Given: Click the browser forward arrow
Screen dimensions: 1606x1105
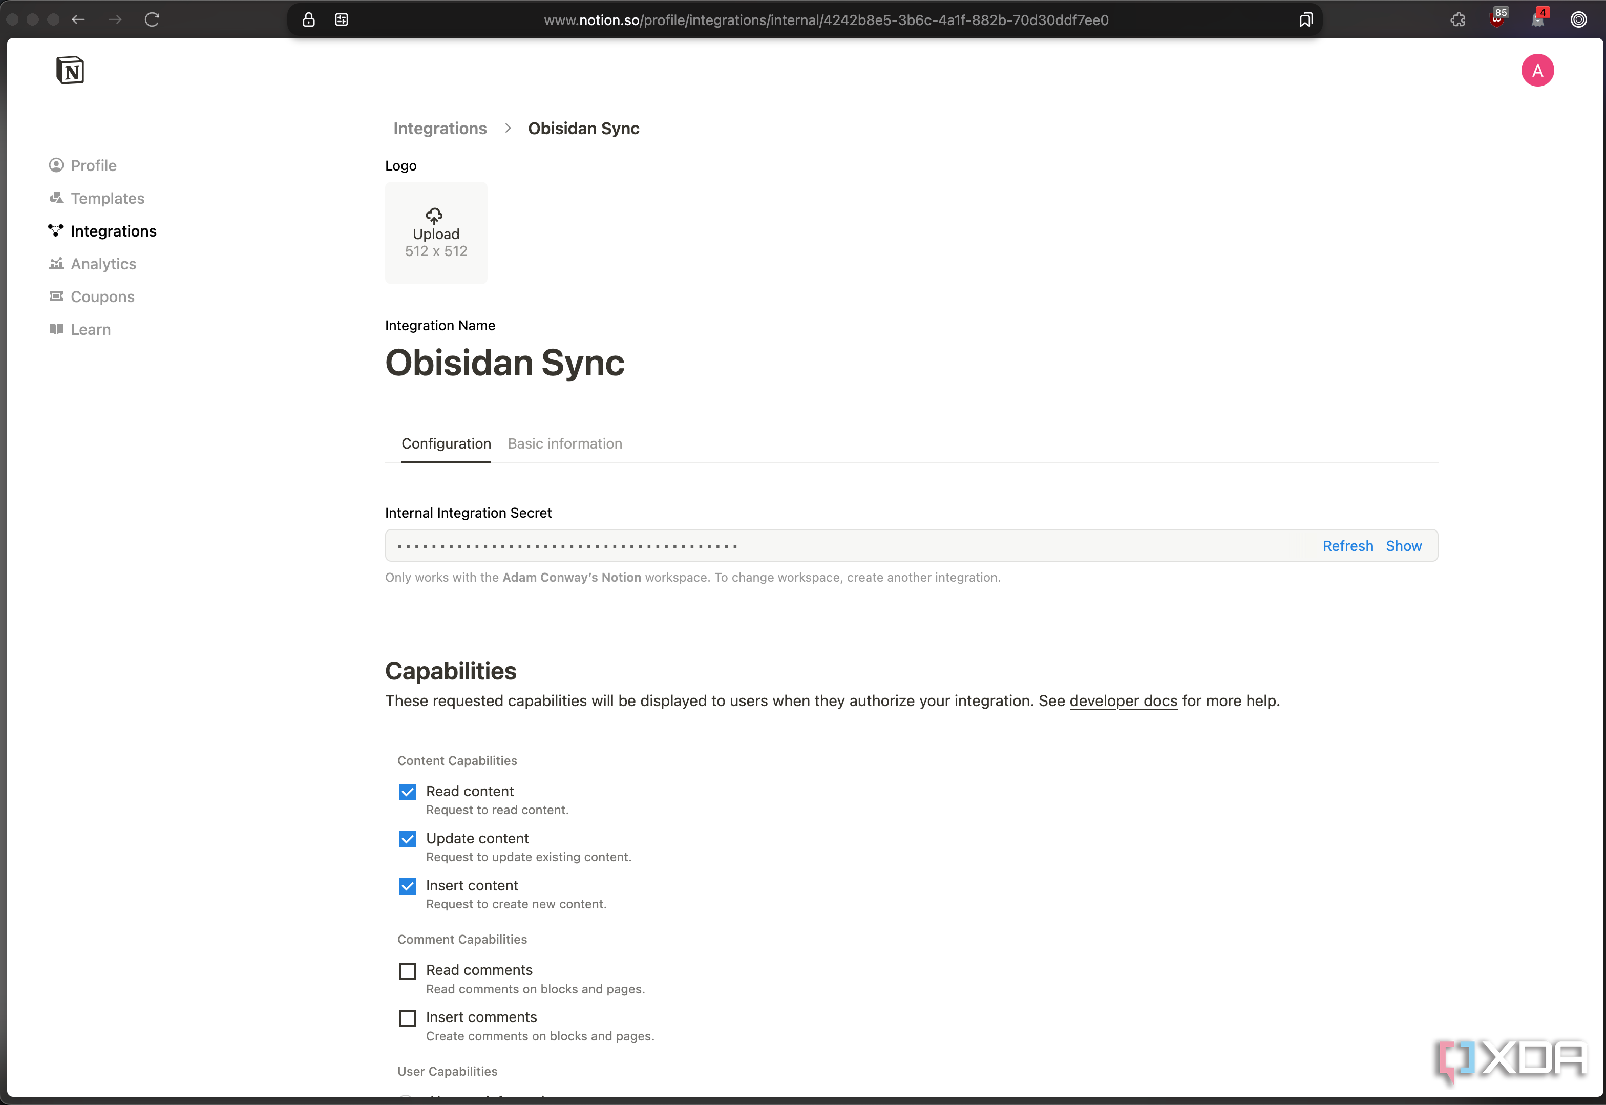Looking at the screenshot, I should pyautogui.click(x=115, y=19).
